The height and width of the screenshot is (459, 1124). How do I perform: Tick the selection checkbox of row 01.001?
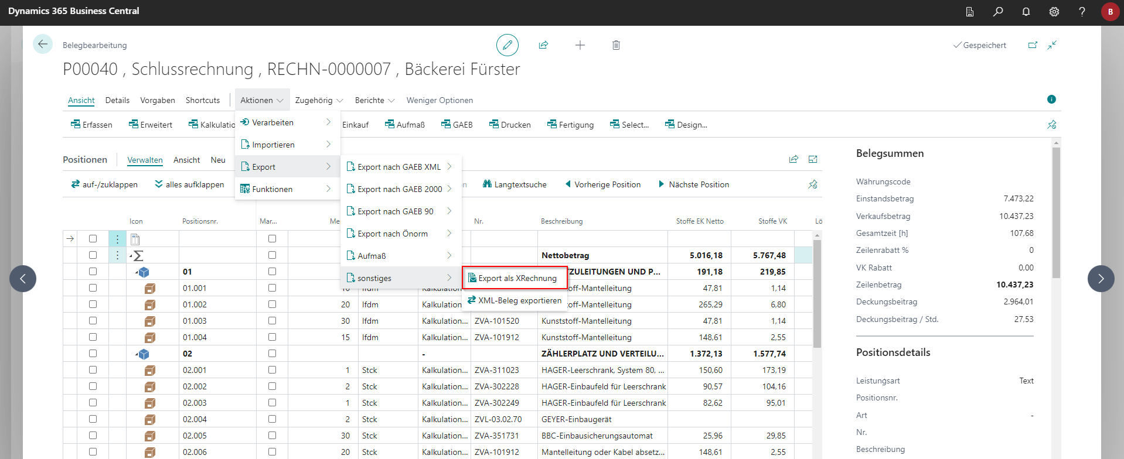(x=93, y=288)
